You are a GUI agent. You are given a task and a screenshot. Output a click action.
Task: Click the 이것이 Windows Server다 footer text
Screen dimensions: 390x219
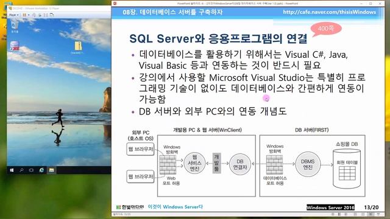175,207
